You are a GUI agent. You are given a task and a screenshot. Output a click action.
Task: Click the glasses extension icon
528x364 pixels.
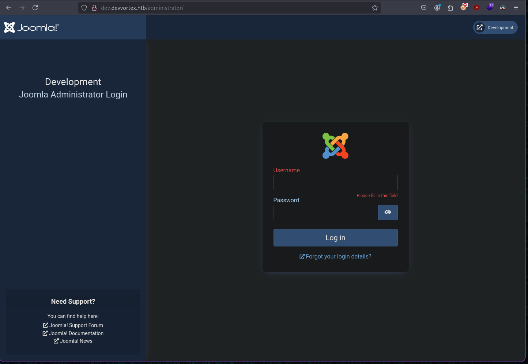(503, 8)
